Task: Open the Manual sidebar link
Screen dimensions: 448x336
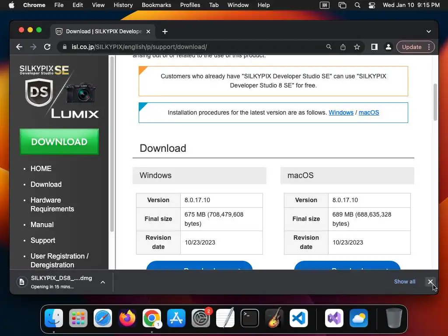Action: (42, 224)
